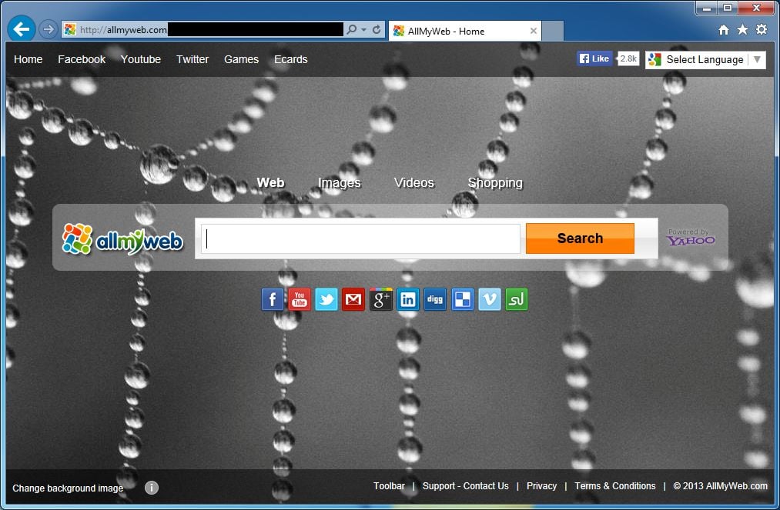Click the address bar search magnifier icon
The image size is (780, 510).
(x=352, y=29)
